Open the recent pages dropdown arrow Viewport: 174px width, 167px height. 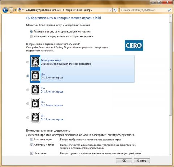(15, 10)
